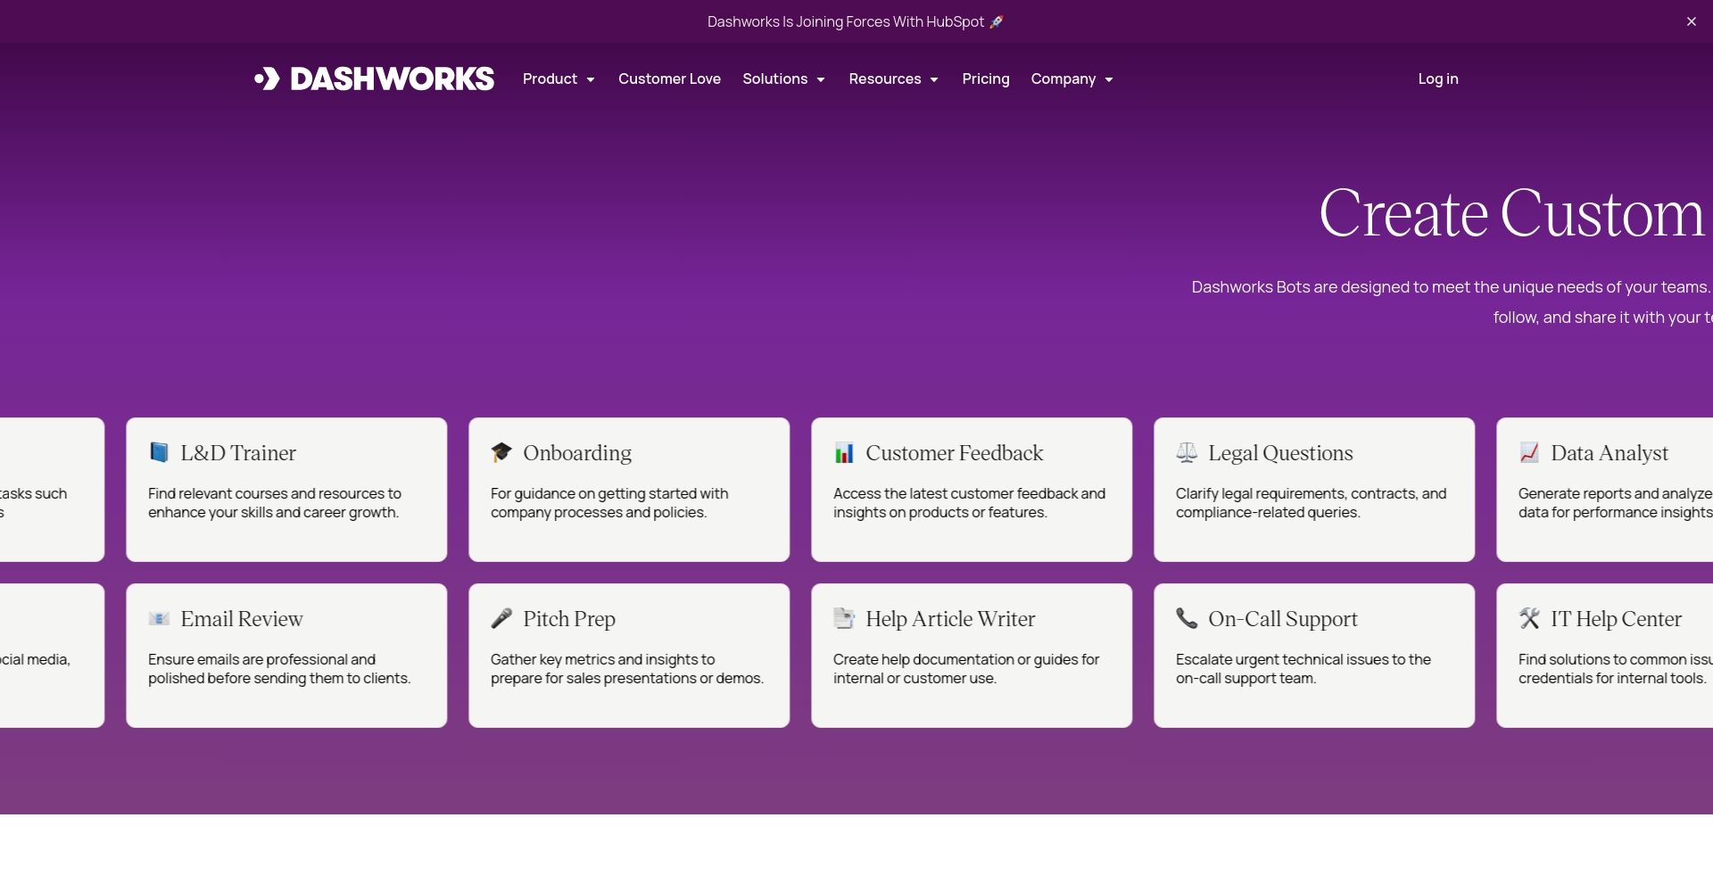
Task: Click the microphone icon on Pitch Prep
Action: (501, 619)
